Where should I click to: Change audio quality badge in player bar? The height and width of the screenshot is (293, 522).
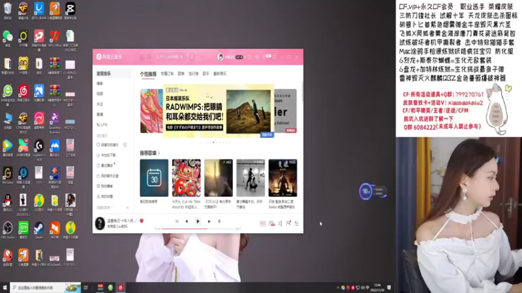click(x=263, y=223)
